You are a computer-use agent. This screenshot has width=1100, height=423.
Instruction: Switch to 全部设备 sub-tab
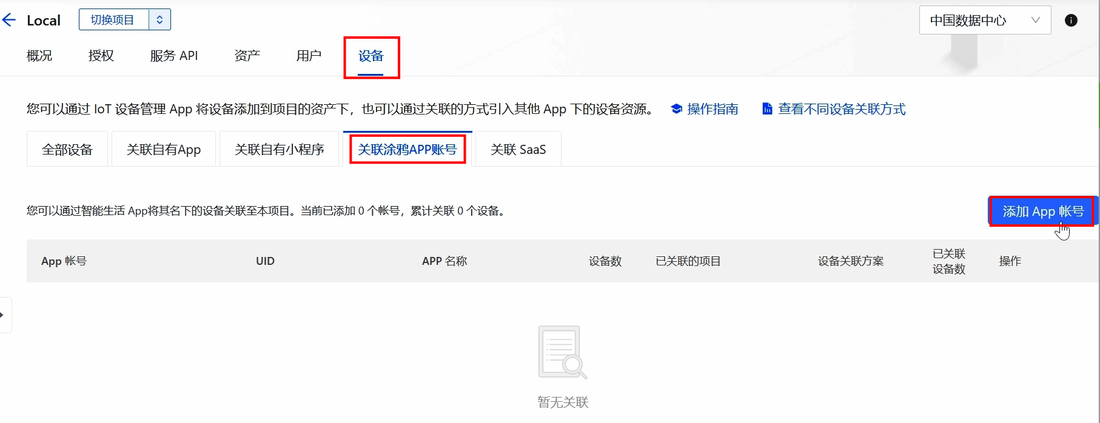pyautogui.click(x=67, y=149)
